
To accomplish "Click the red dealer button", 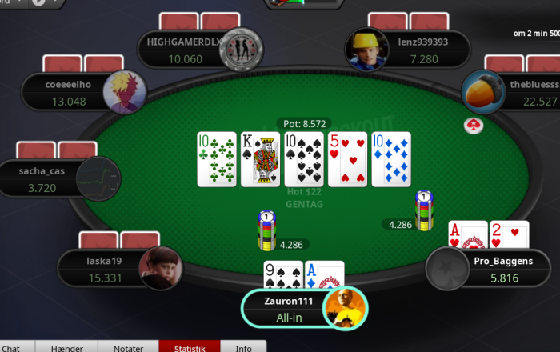I will [474, 126].
